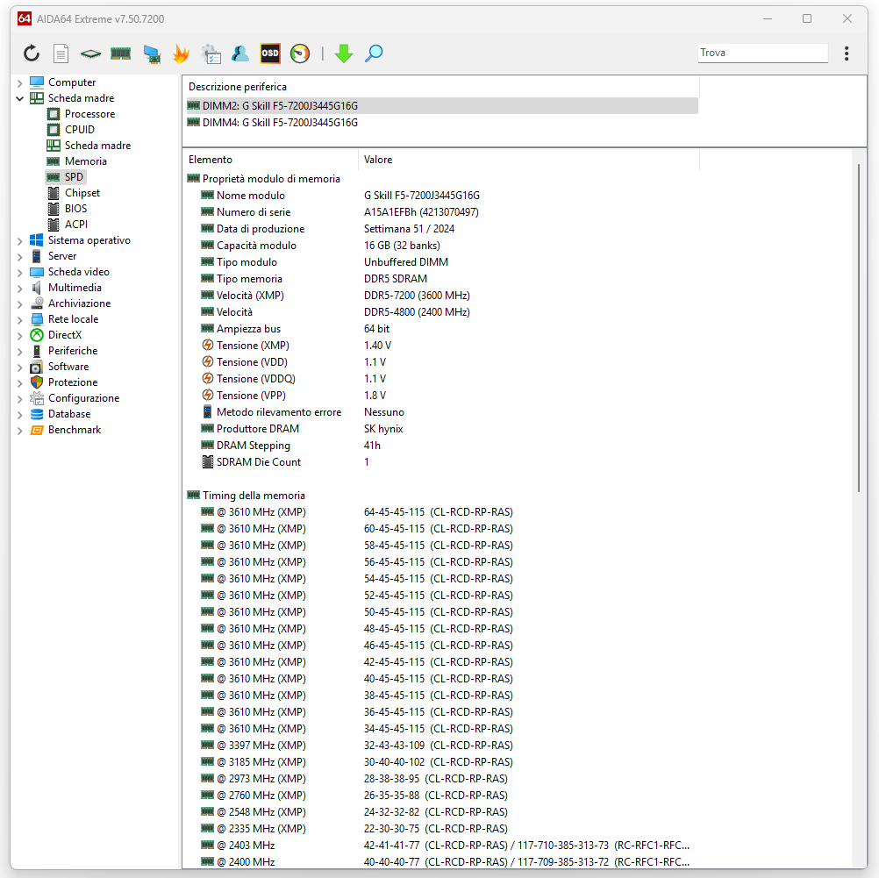Click the AIDA64 logo in title bar
The width and height of the screenshot is (879, 878).
point(24,18)
